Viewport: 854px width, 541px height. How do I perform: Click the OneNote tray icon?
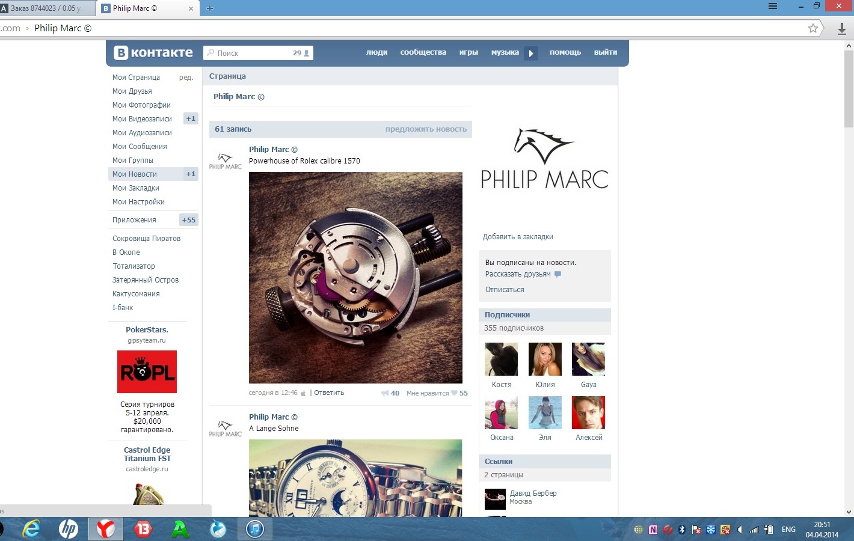pos(653,530)
